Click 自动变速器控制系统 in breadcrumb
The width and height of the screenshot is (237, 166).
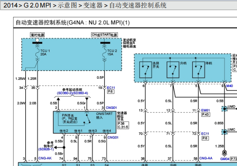(138, 6)
